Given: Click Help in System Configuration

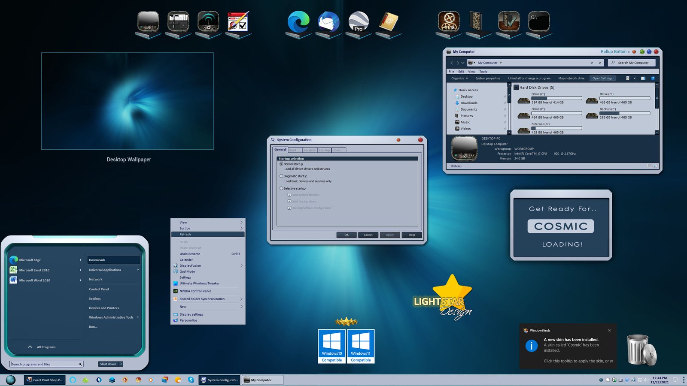Looking at the screenshot, I should tap(411, 235).
